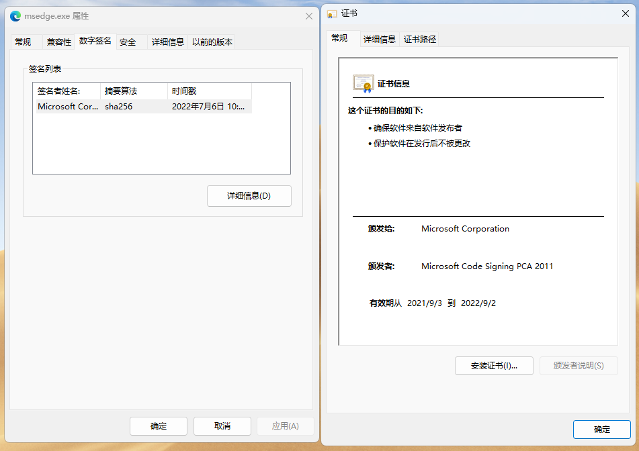This screenshot has width=639, height=451.
Task: Click 确定 in the certificate dialog
Action: 601,430
